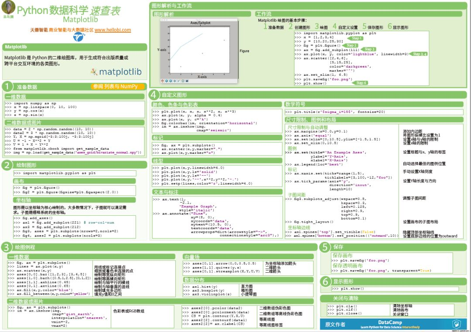The width and height of the screenshot is (471, 332).
Task: Click the description '色彩表或RGB数组'
Action: [x=129, y=311]
